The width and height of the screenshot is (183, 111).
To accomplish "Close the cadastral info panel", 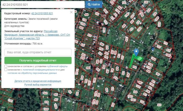I will pyautogui.click(x=71, y=12).
